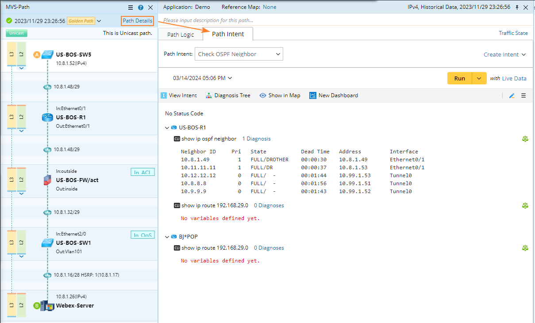Viewport: 535px width, 323px height.
Task: Open Diagnosis Tree view
Action: point(228,95)
